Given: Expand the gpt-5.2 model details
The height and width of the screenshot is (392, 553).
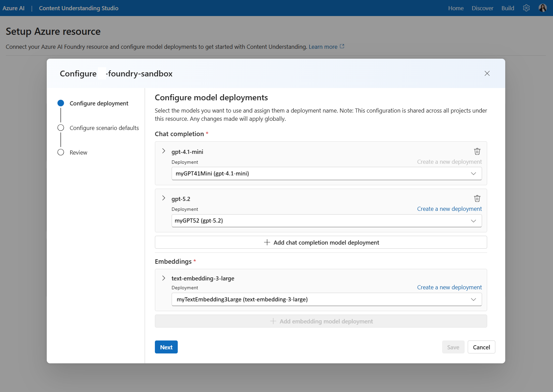Looking at the screenshot, I should (x=164, y=198).
